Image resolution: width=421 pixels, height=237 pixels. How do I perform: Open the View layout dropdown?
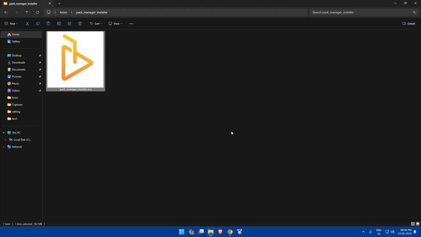[116, 24]
